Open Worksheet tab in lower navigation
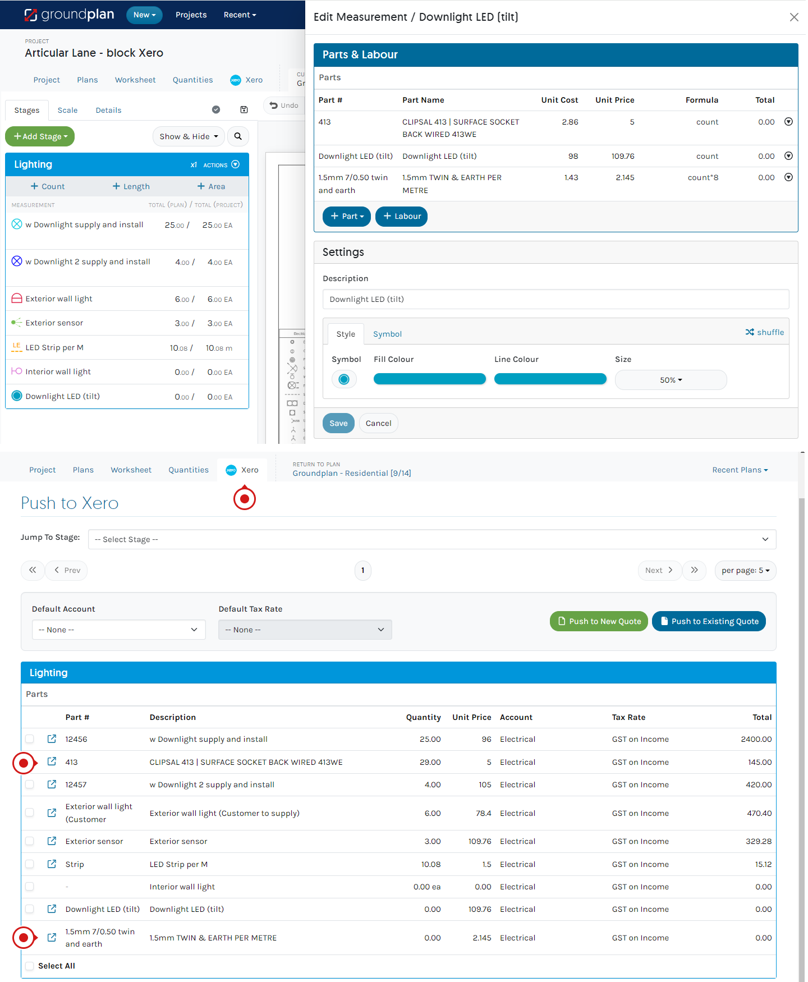Viewport: 808px width, 982px height. pos(131,470)
